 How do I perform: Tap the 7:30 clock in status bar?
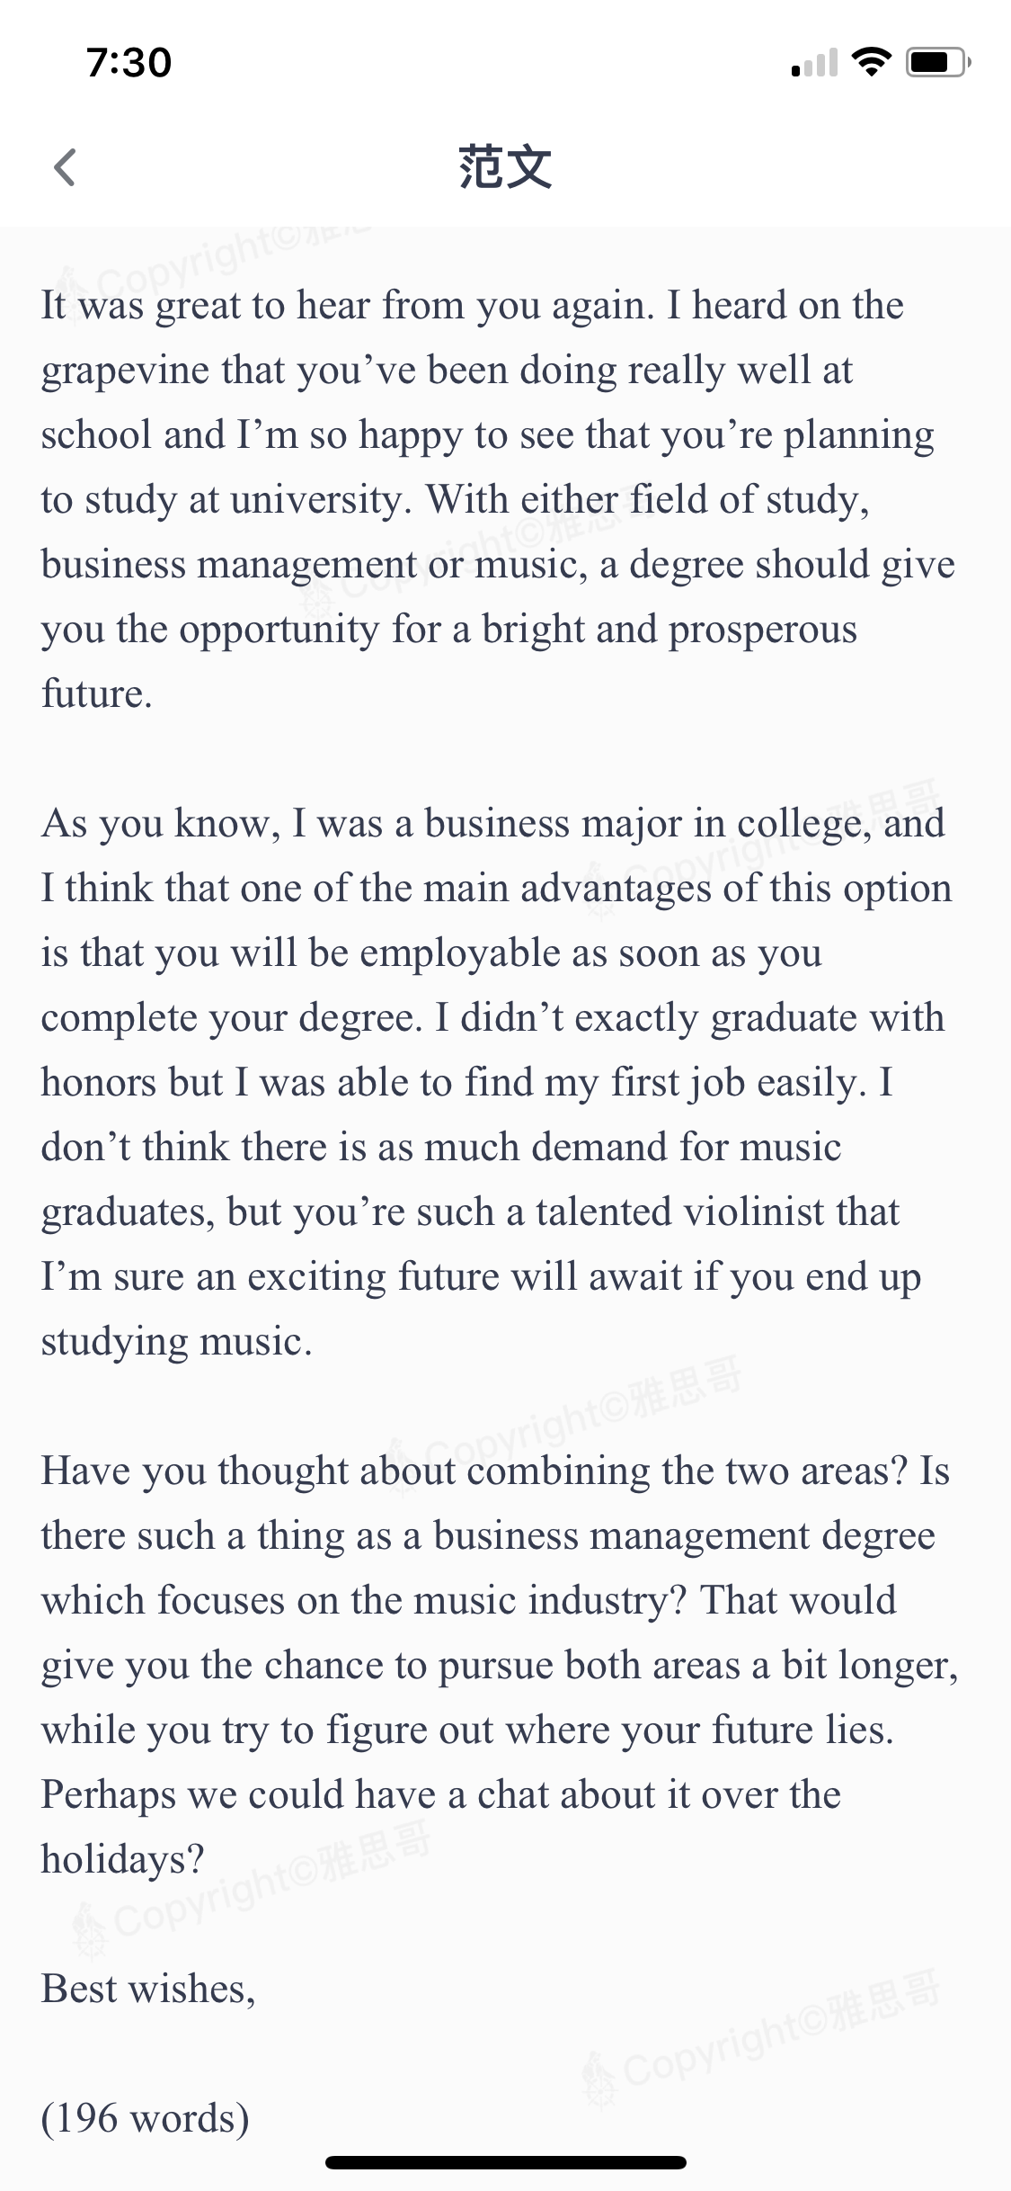(129, 63)
